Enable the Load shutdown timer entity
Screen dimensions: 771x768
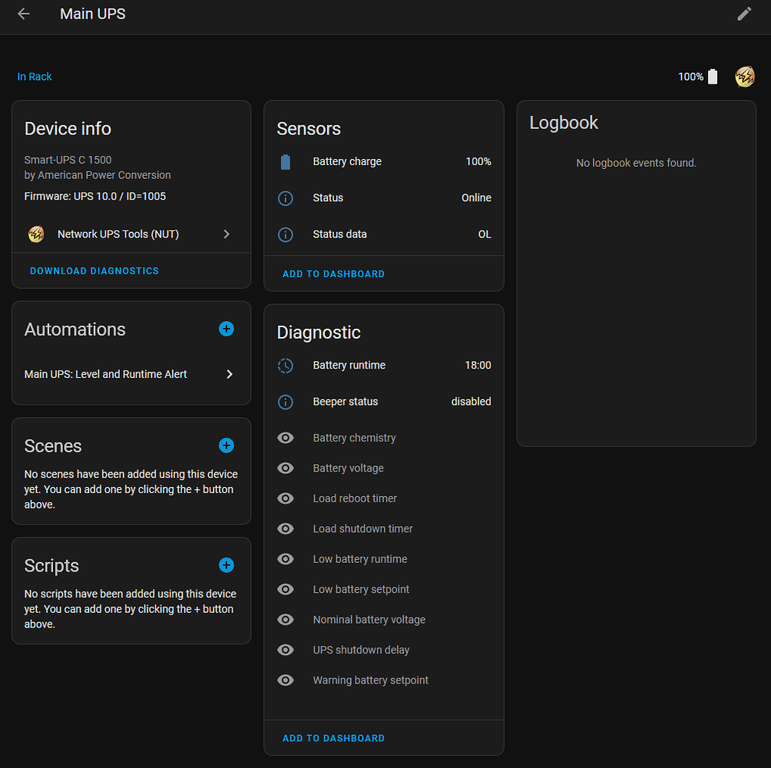[285, 529]
